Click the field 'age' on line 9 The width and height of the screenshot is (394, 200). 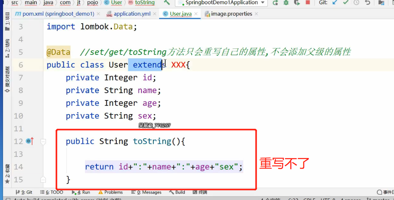(x=150, y=103)
